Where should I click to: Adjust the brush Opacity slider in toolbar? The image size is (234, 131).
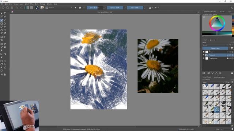[115, 8]
